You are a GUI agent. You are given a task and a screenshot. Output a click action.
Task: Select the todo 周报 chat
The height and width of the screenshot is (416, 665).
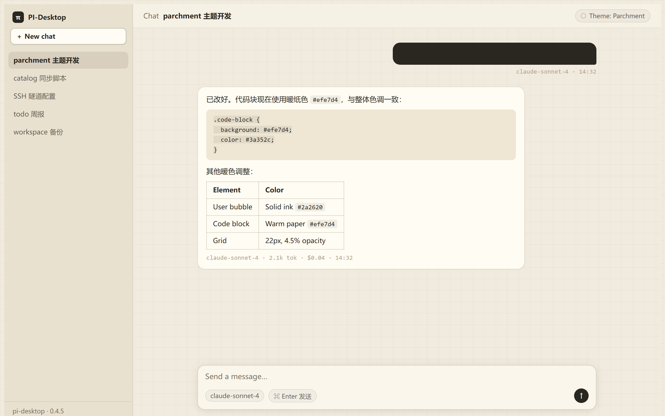68,114
